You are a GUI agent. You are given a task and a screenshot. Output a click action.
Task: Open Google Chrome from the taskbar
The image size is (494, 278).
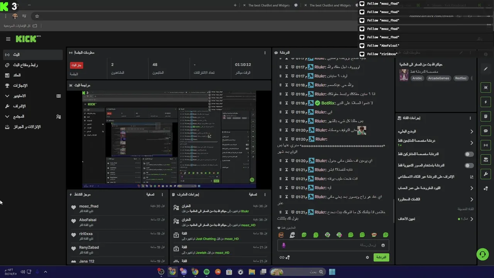tap(195, 272)
